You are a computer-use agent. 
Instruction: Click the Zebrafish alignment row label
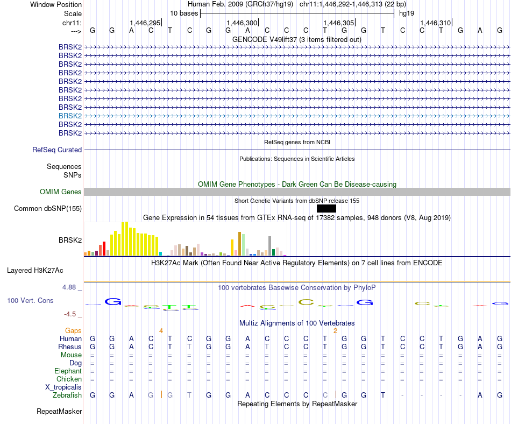[x=67, y=395]
